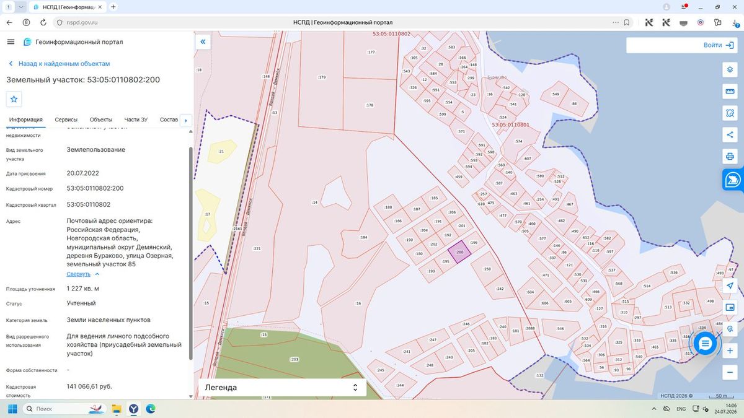Click cadastral number value 53:05:0110802:200

click(95, 188)
